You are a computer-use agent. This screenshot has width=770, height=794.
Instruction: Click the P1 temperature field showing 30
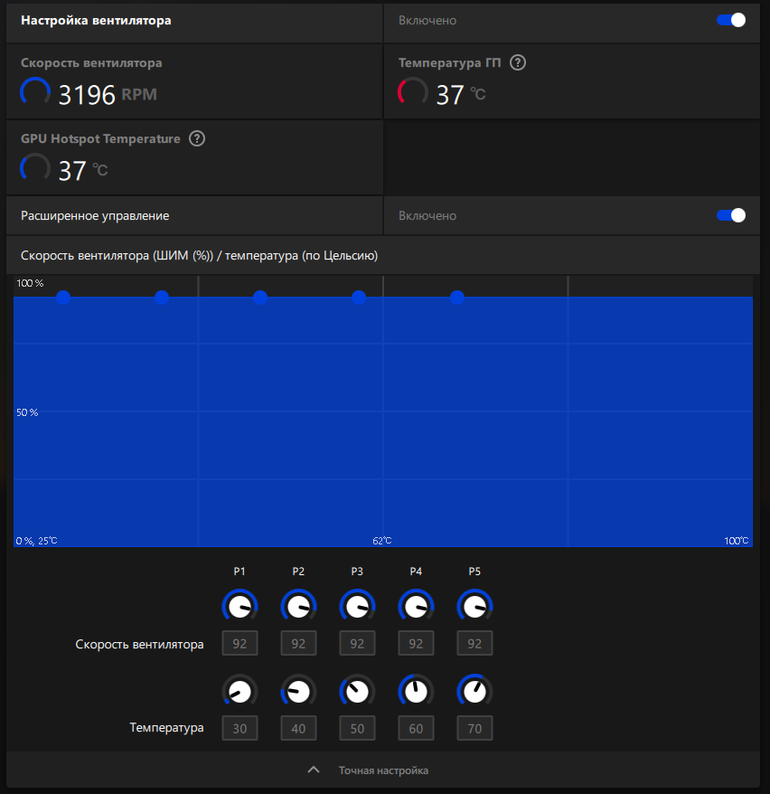pyautogui.click(x=239, y=728)
